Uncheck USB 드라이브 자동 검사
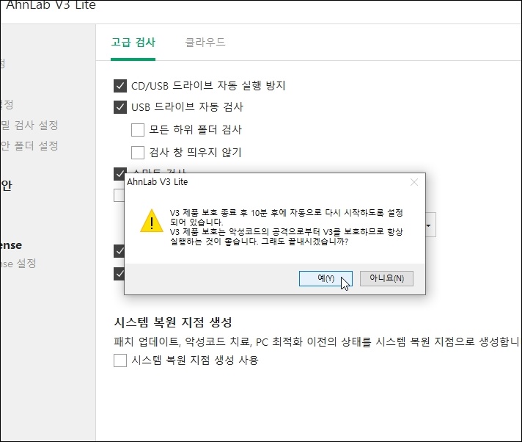522x442 pixels. tap(120, 107)
